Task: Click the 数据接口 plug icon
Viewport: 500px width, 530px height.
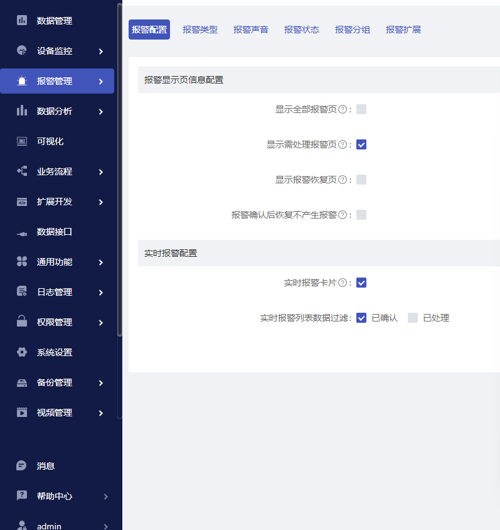Action: 22,233
